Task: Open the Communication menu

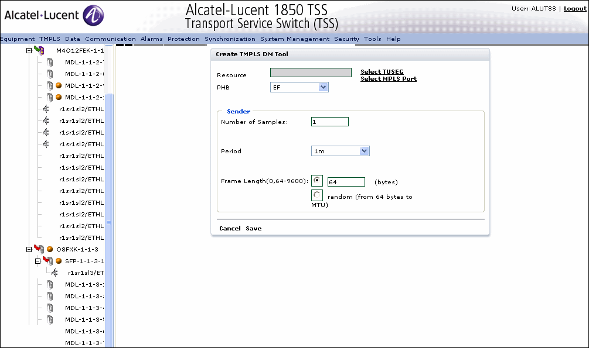Action: coord(110,39)
